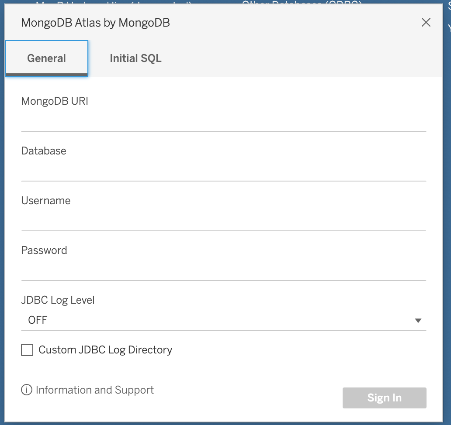Click into the Database text field
Viewport: 451px width, 425px height.
click(x=223, y=171)
